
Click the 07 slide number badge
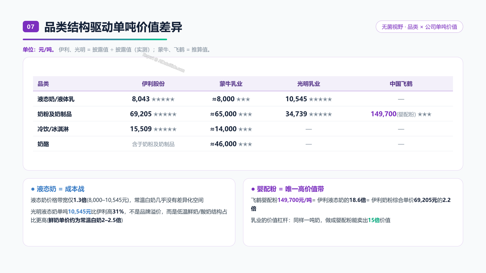tap(31, 27)
